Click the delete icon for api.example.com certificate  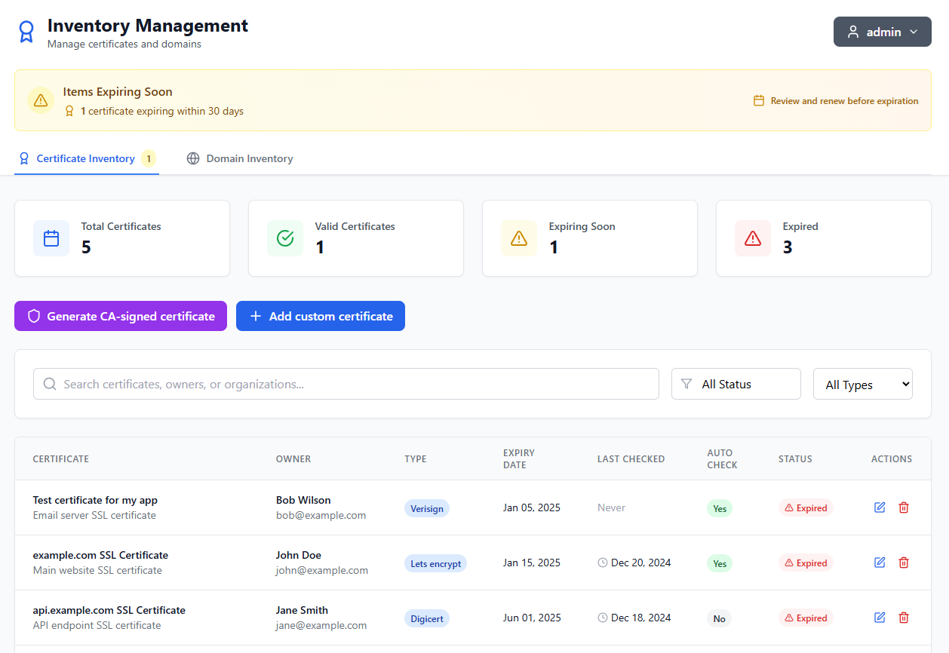click(x=904, y=618)
